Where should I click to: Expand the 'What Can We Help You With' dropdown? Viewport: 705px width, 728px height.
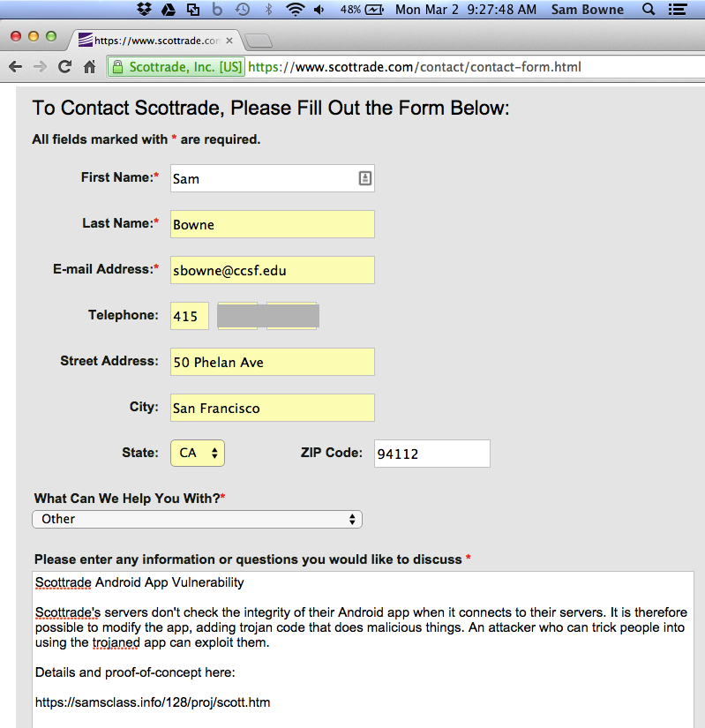[198, 519]
